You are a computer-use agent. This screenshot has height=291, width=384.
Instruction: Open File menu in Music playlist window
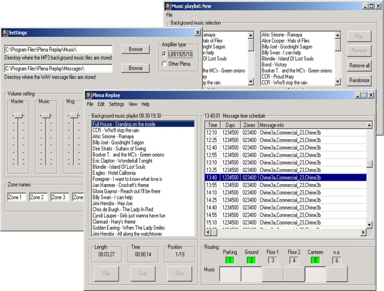(169, 15)
